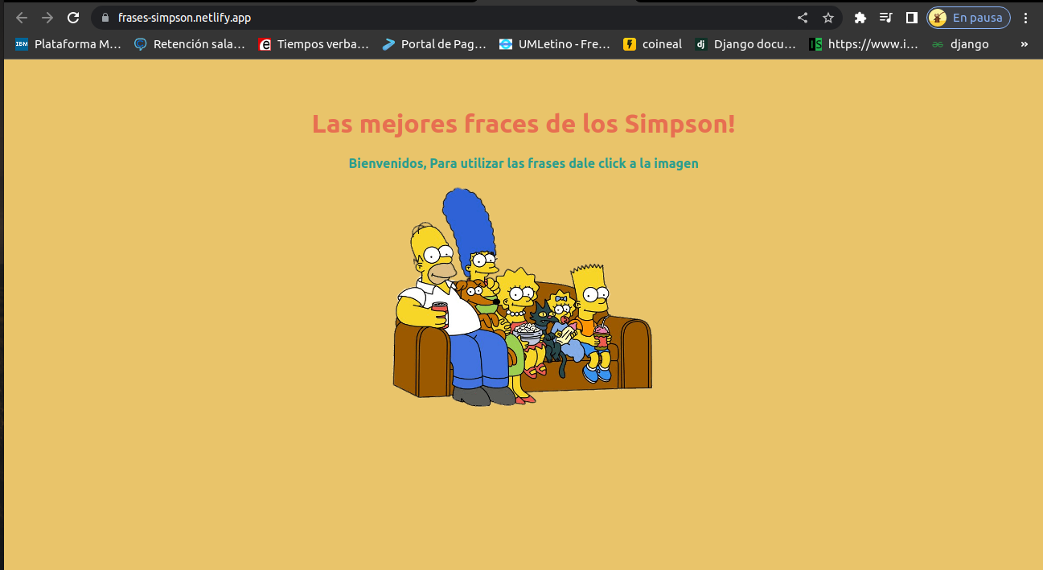The height and width of the screenshot is (570, 1043).
Task: Open the Django docu... bookmark
Action: pos(745,44)
